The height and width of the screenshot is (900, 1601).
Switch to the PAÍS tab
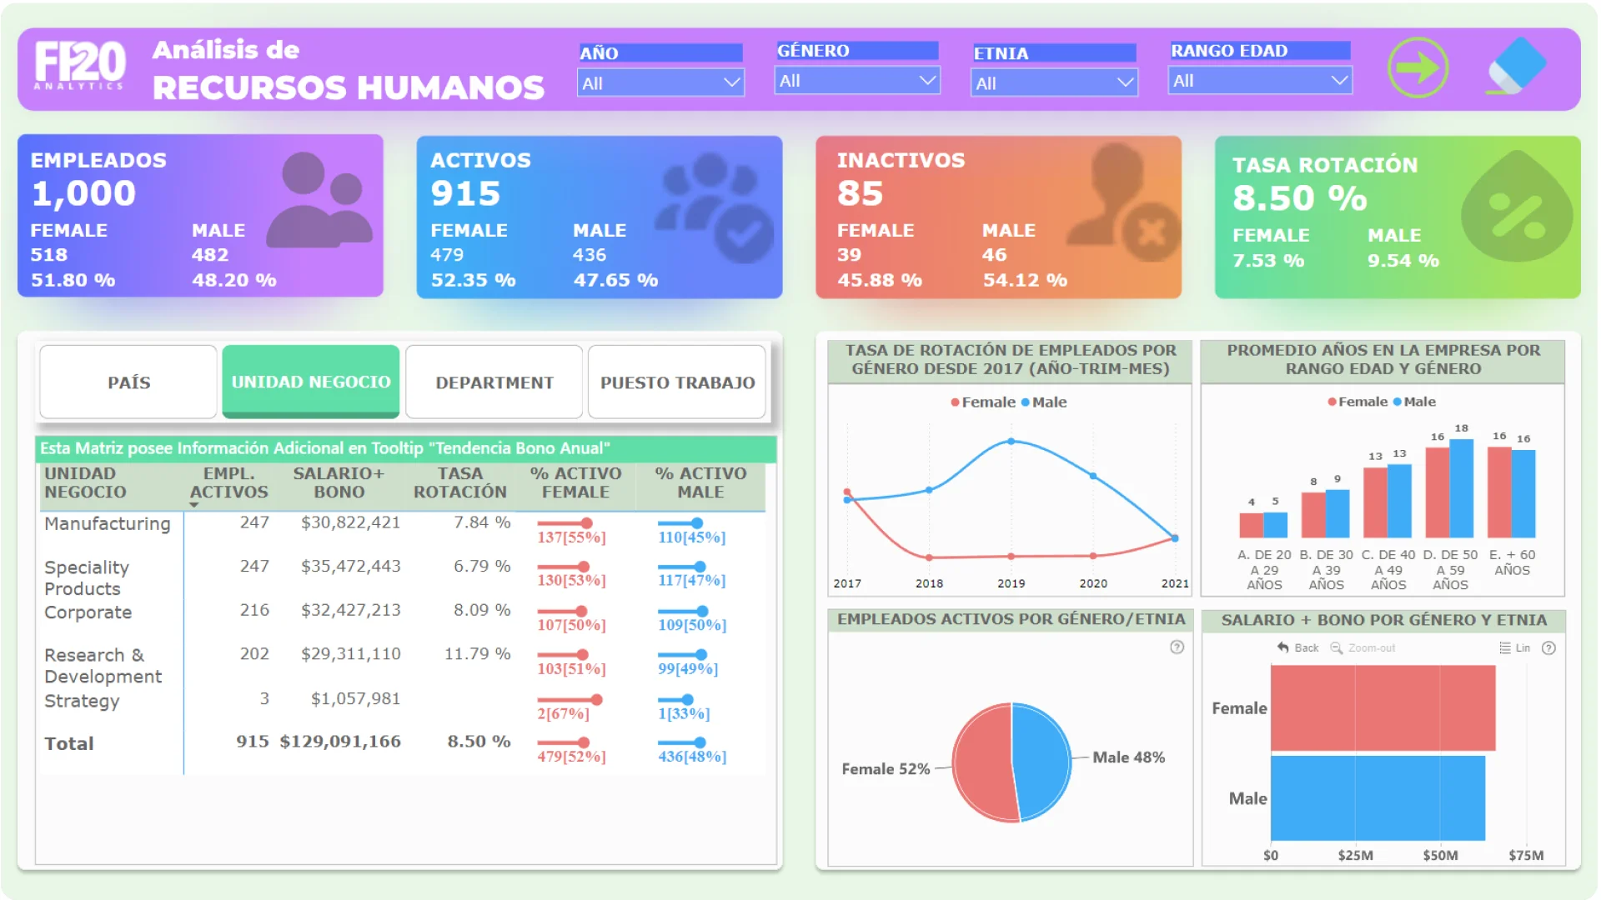pyautogui.click(x=128, y=382)
